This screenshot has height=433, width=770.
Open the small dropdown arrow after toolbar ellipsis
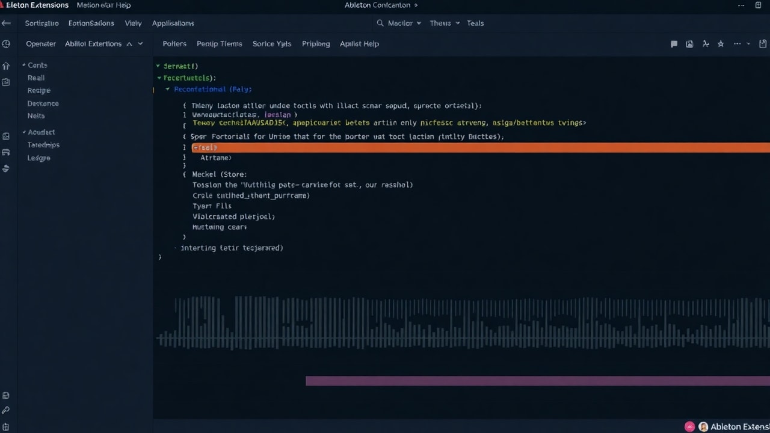[748, 44]
